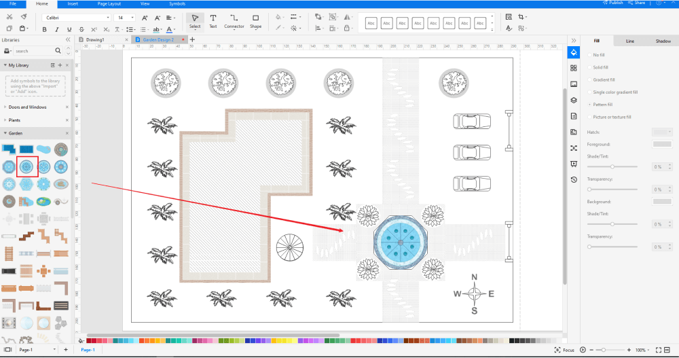Click the crop tool icon
The width and height of the screenshot is (679, 358).
pos(521,17)
